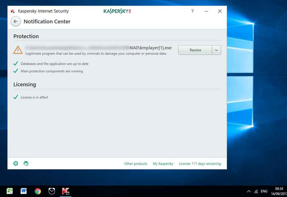The image size is (287, 197).
Task: Click the orange warning triangle icon
Action: (18, 50)
